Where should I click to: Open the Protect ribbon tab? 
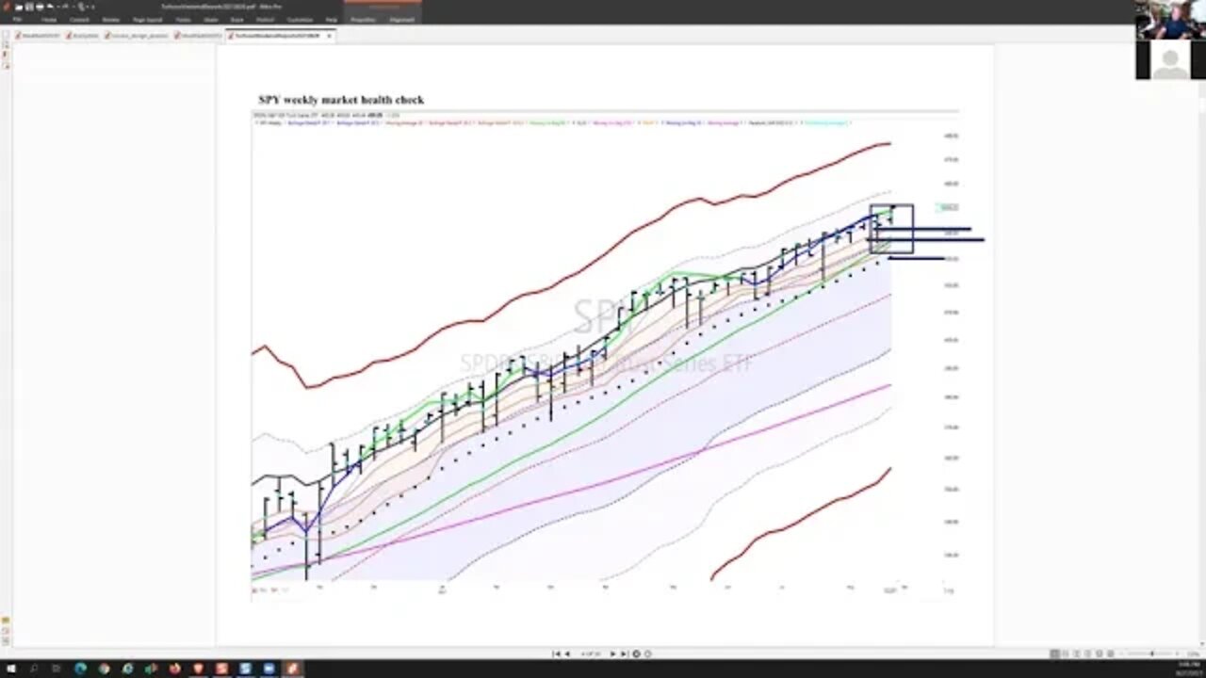(263, 19)
